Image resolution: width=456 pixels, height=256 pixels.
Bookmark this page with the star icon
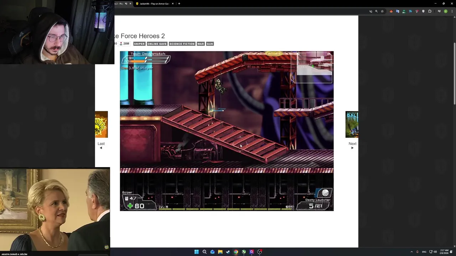point(382,11)
